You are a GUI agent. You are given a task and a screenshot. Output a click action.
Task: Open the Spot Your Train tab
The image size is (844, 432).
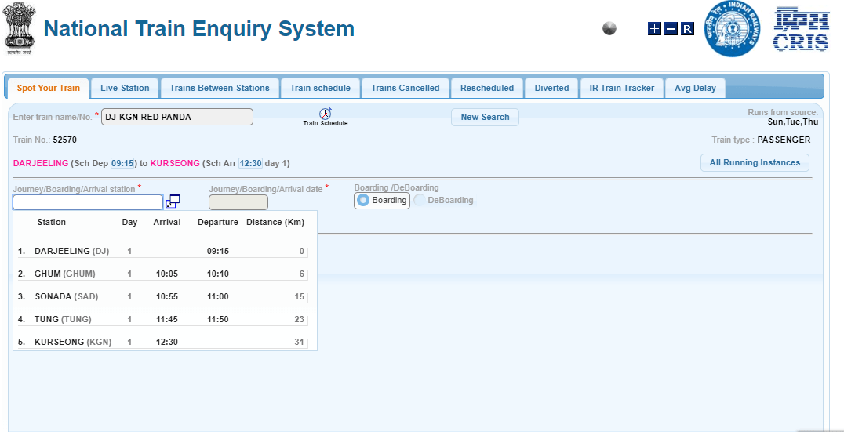48,89
